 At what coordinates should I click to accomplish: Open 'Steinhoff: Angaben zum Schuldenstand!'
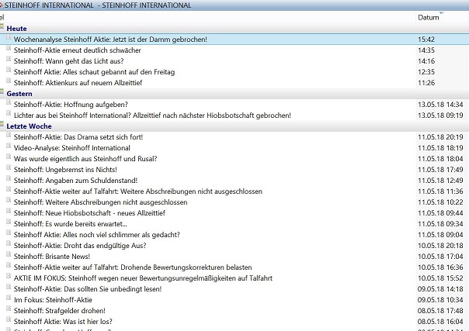click(x=75, y=181)
